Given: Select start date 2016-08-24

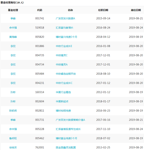Looking at the screenshot, I should coord(103,28).
